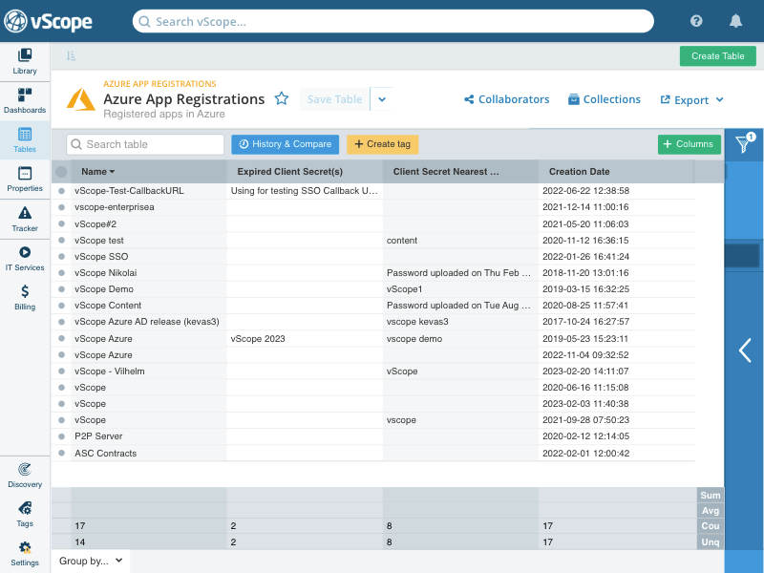Screen dimensions: 764x573
Task: Open IT Services section
Action: click(25, 258)
